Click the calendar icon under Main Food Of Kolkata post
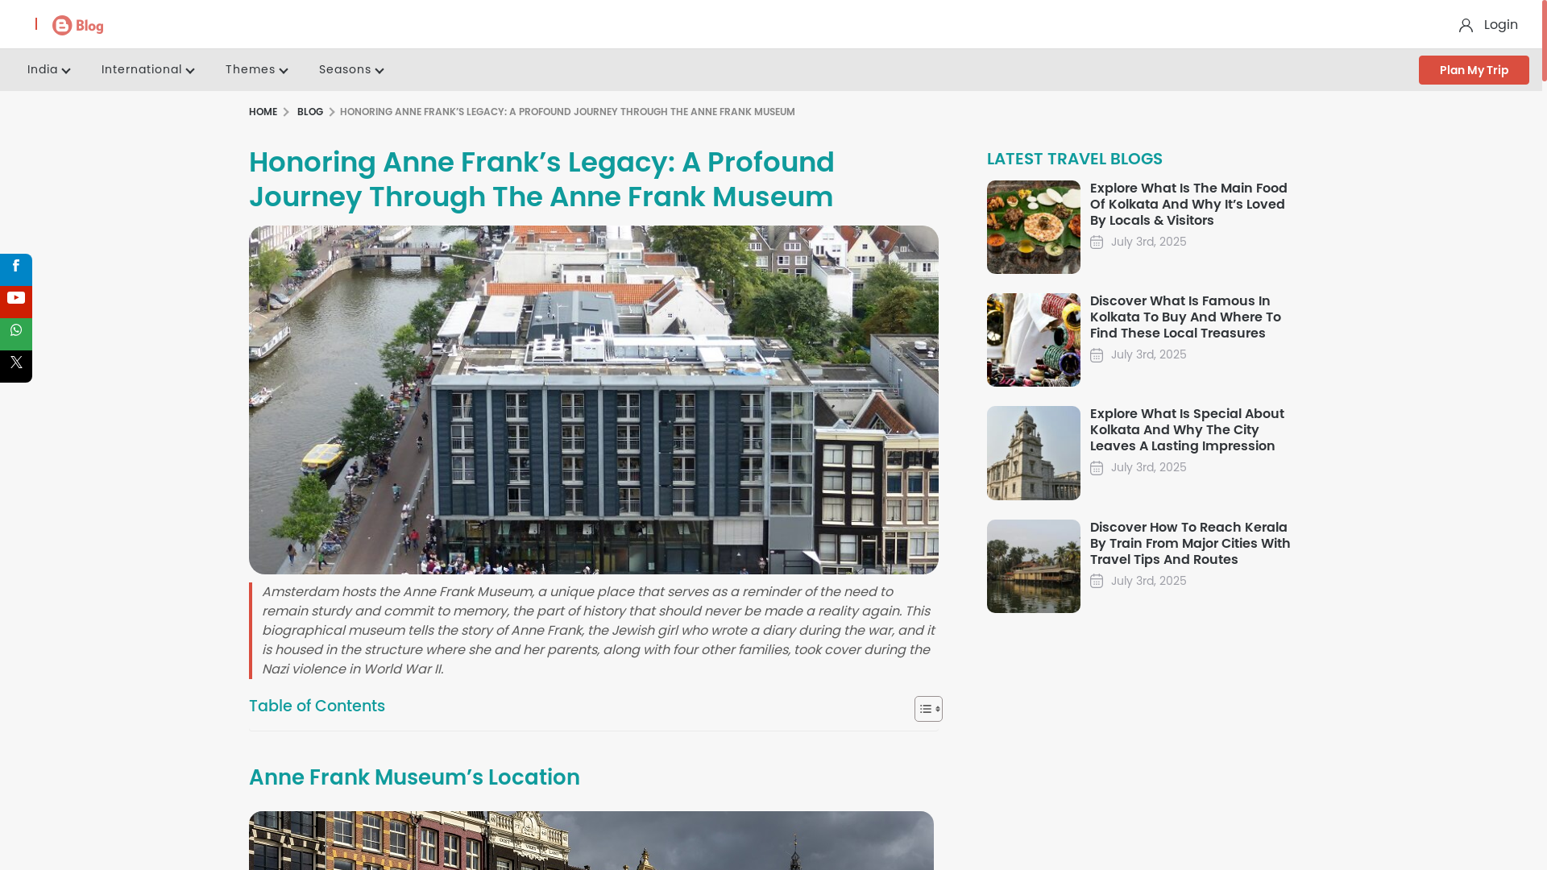This screenshot has height=870, width=1547. [1097, 242]
